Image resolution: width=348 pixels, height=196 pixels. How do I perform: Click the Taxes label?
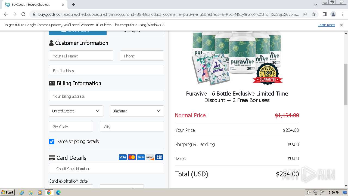pyautogui.click(x=180, y=158)
